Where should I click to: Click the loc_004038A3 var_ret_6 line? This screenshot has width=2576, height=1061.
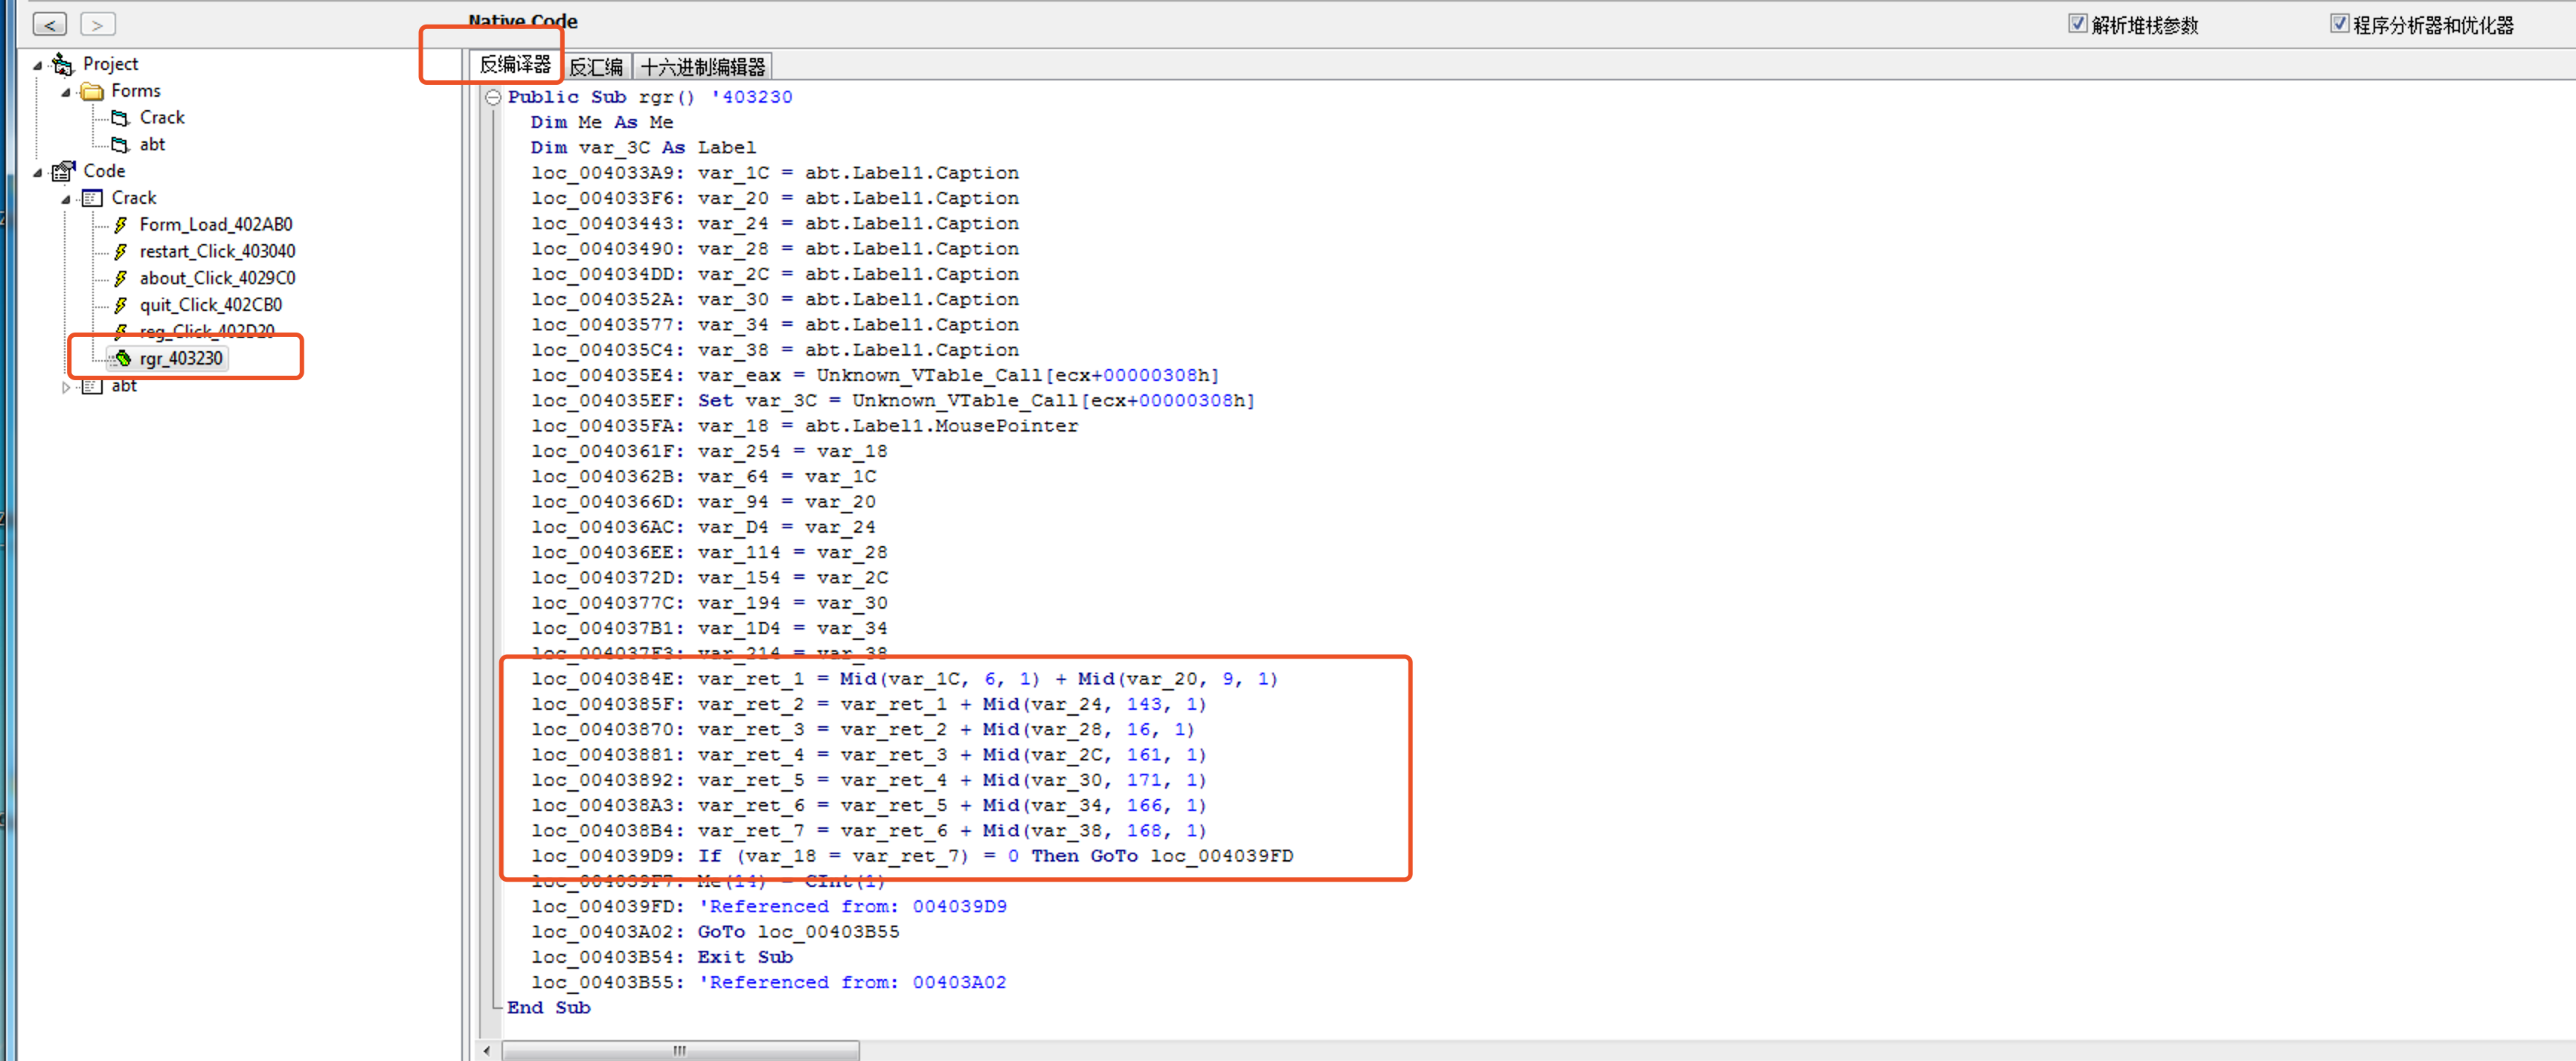tap(869, 806)
